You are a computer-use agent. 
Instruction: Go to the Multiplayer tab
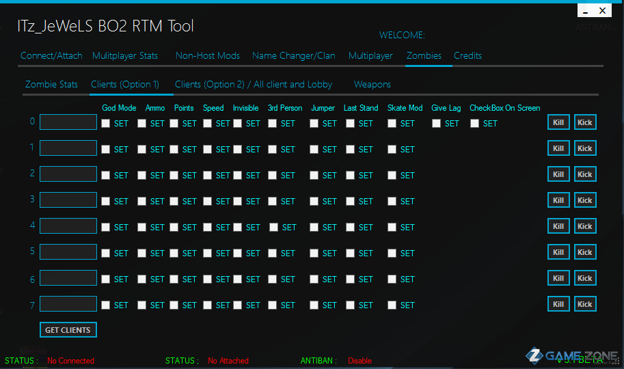coord(370,56)
